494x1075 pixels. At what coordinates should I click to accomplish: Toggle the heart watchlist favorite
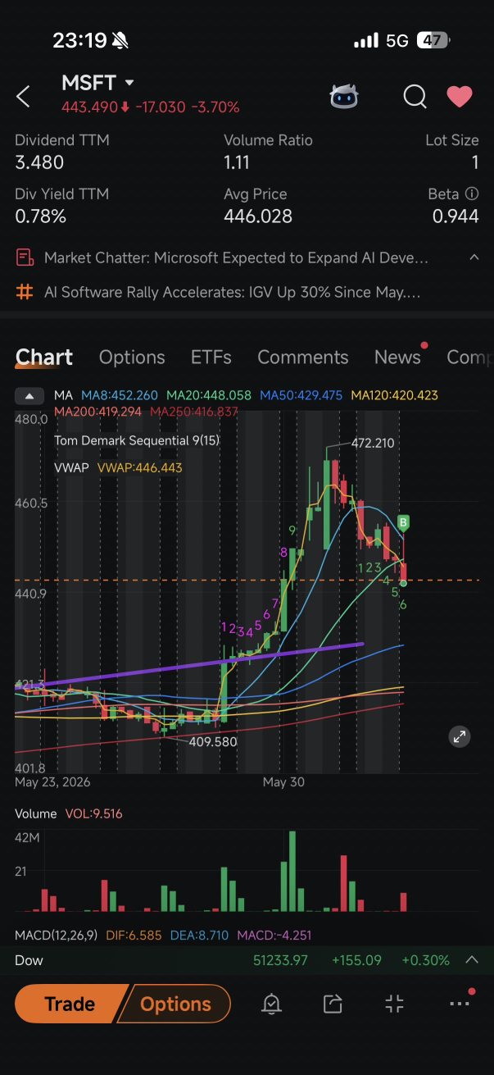460,97
